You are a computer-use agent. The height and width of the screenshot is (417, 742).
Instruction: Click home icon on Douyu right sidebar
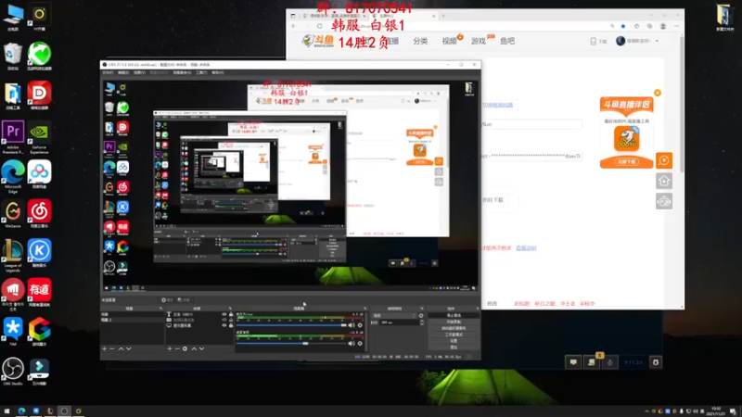coord(664,181)
